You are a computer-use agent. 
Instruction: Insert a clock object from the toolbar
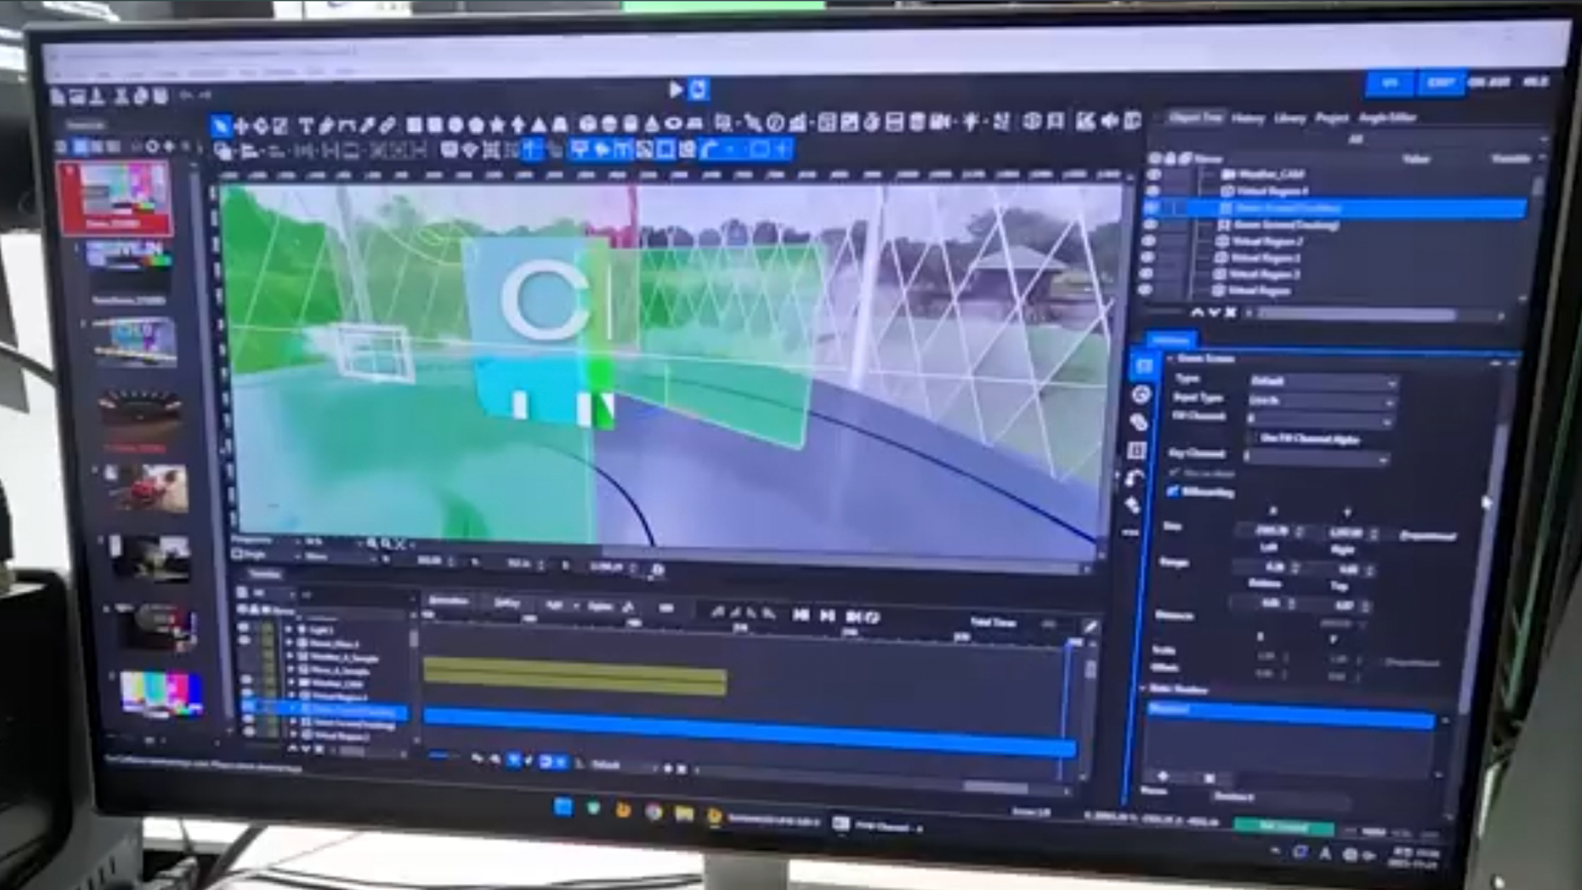775,123
